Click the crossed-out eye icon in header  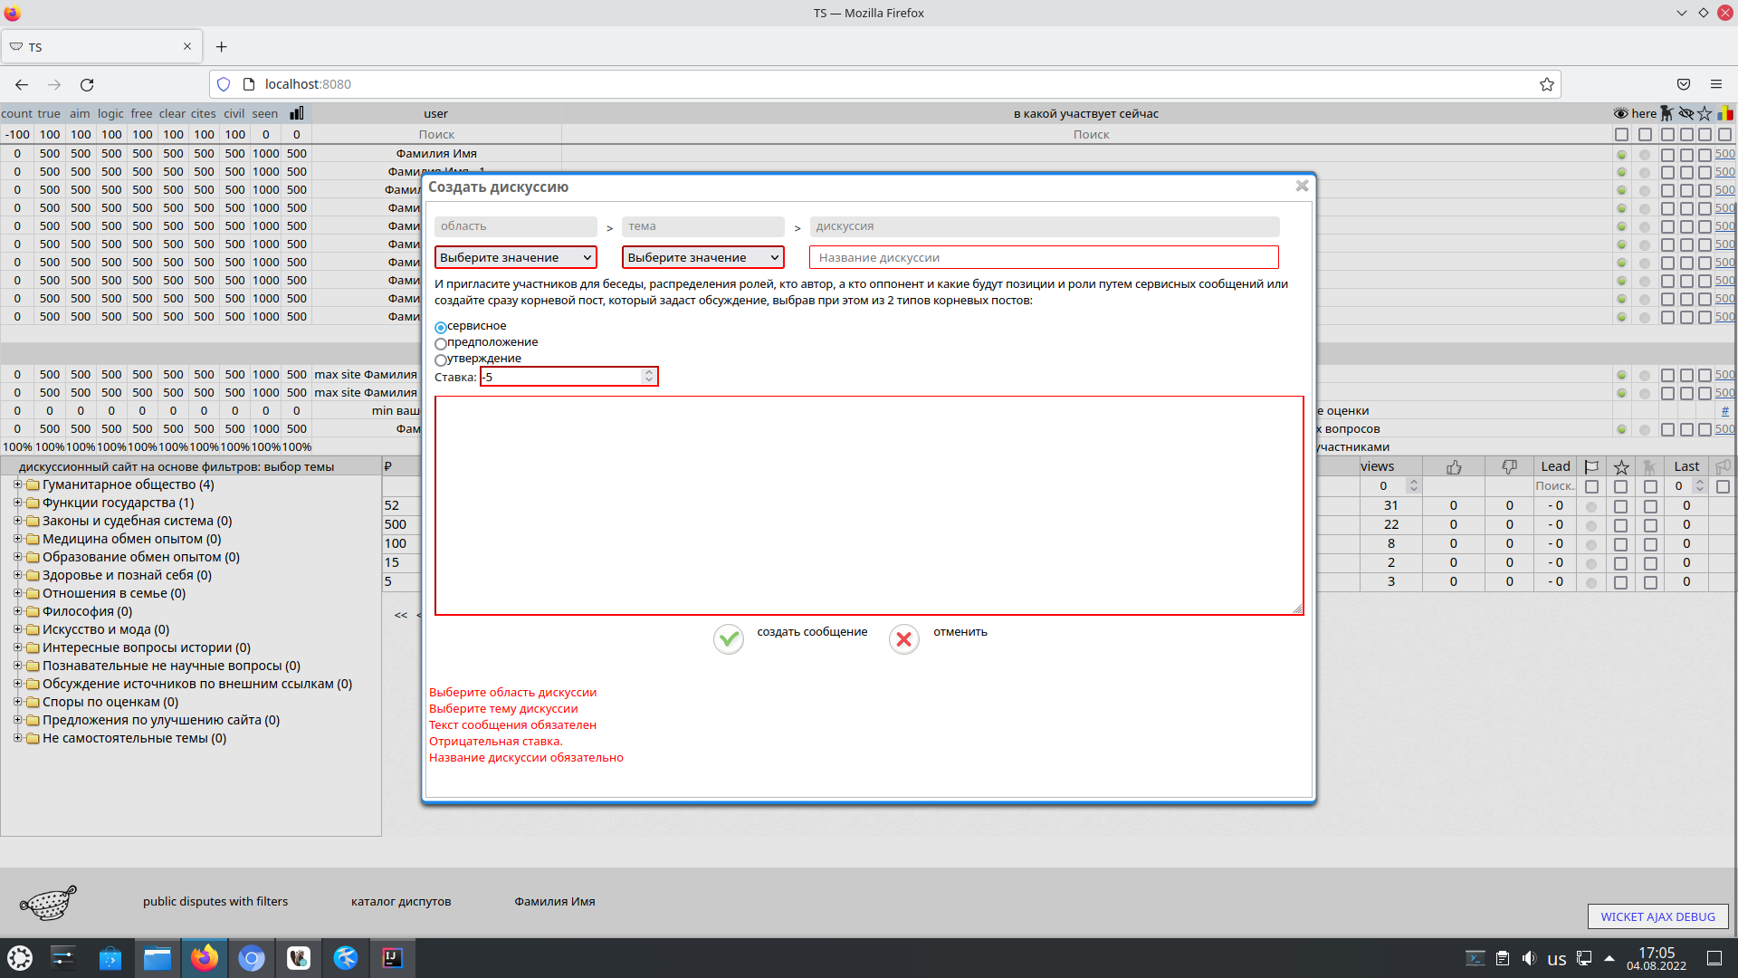1685,113
